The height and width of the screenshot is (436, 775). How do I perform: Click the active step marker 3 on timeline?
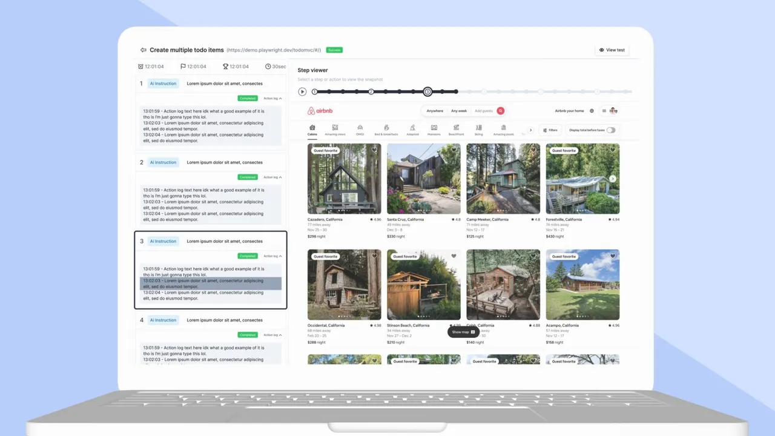tap(427, 91)
